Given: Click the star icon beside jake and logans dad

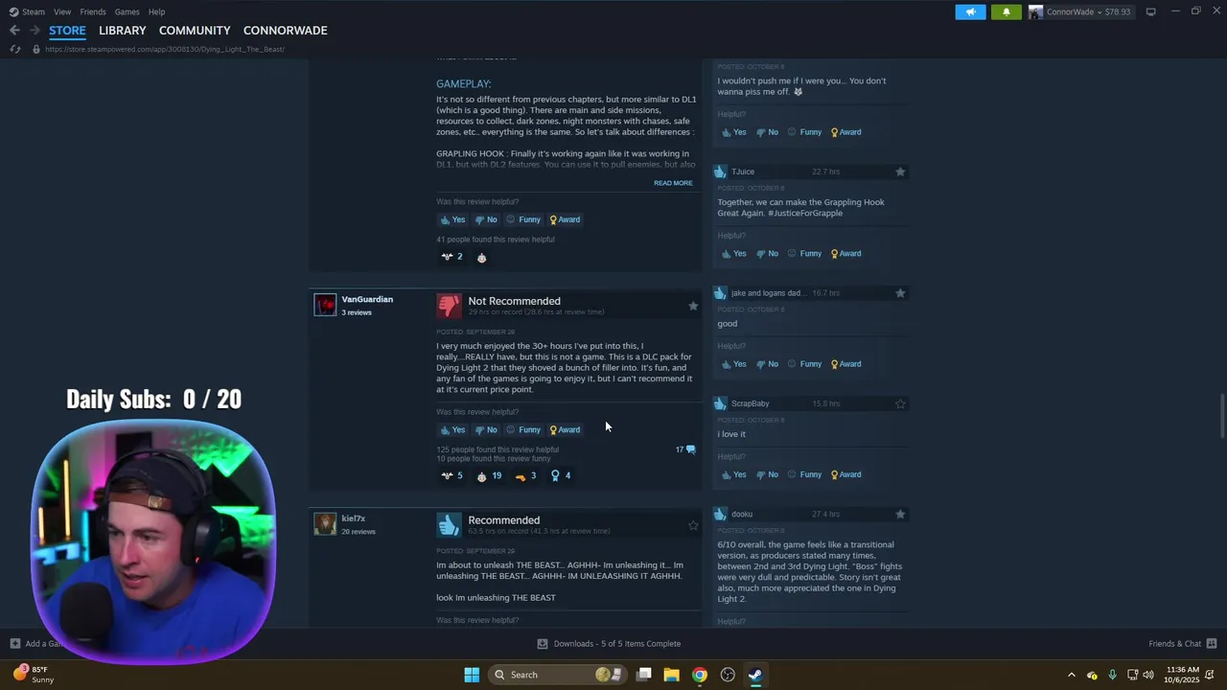Looking at the screenshot, I should pos(900,293).
